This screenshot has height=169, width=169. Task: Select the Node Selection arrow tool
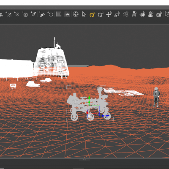[x=84, y=14]
